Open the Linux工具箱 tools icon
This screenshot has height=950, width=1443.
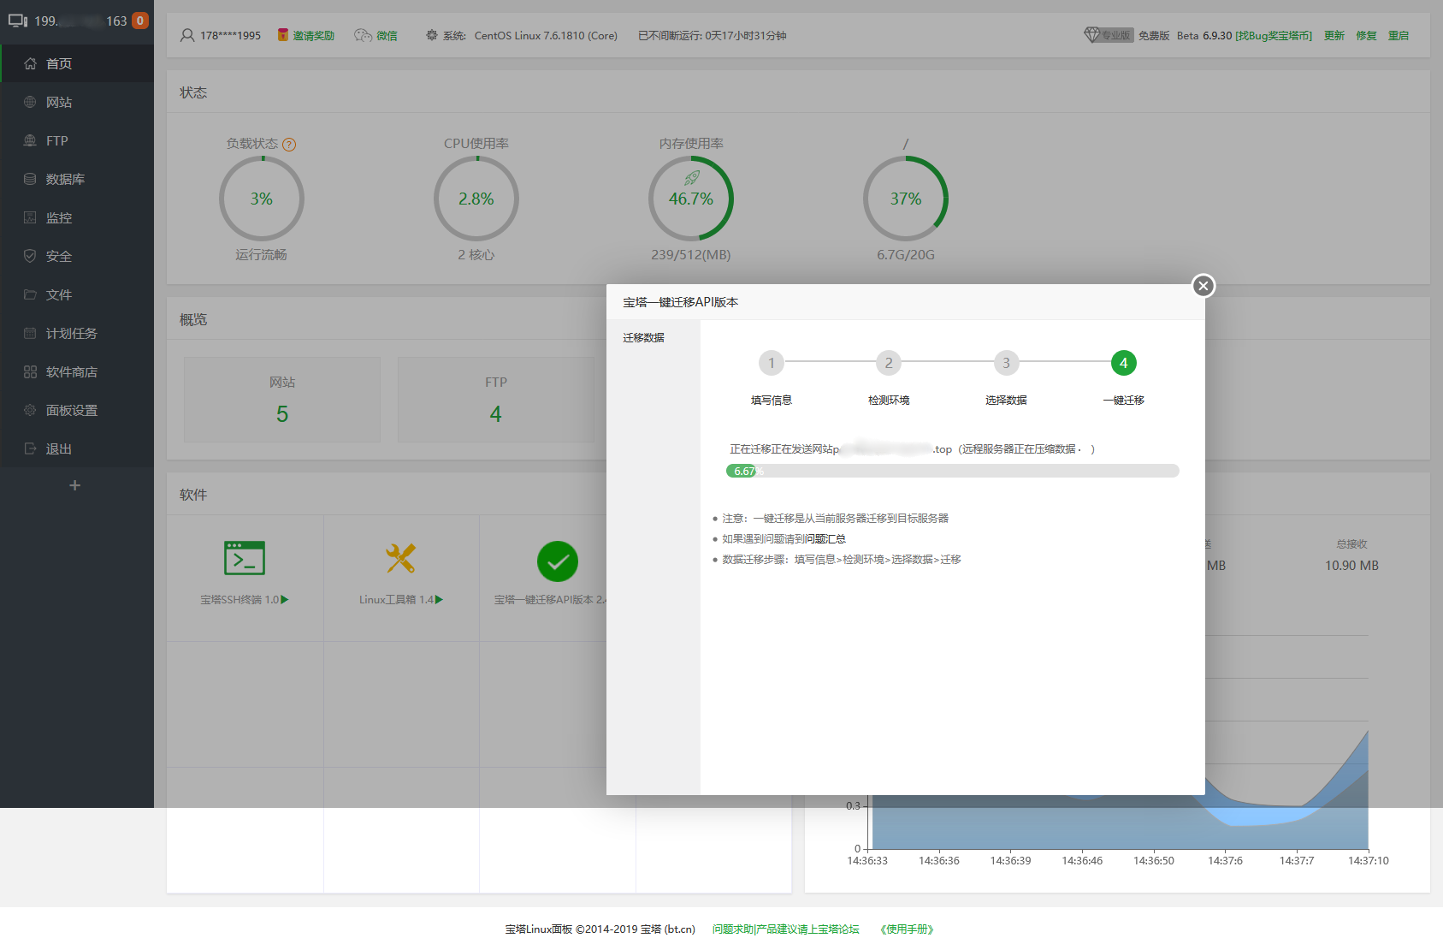(400, 558)
